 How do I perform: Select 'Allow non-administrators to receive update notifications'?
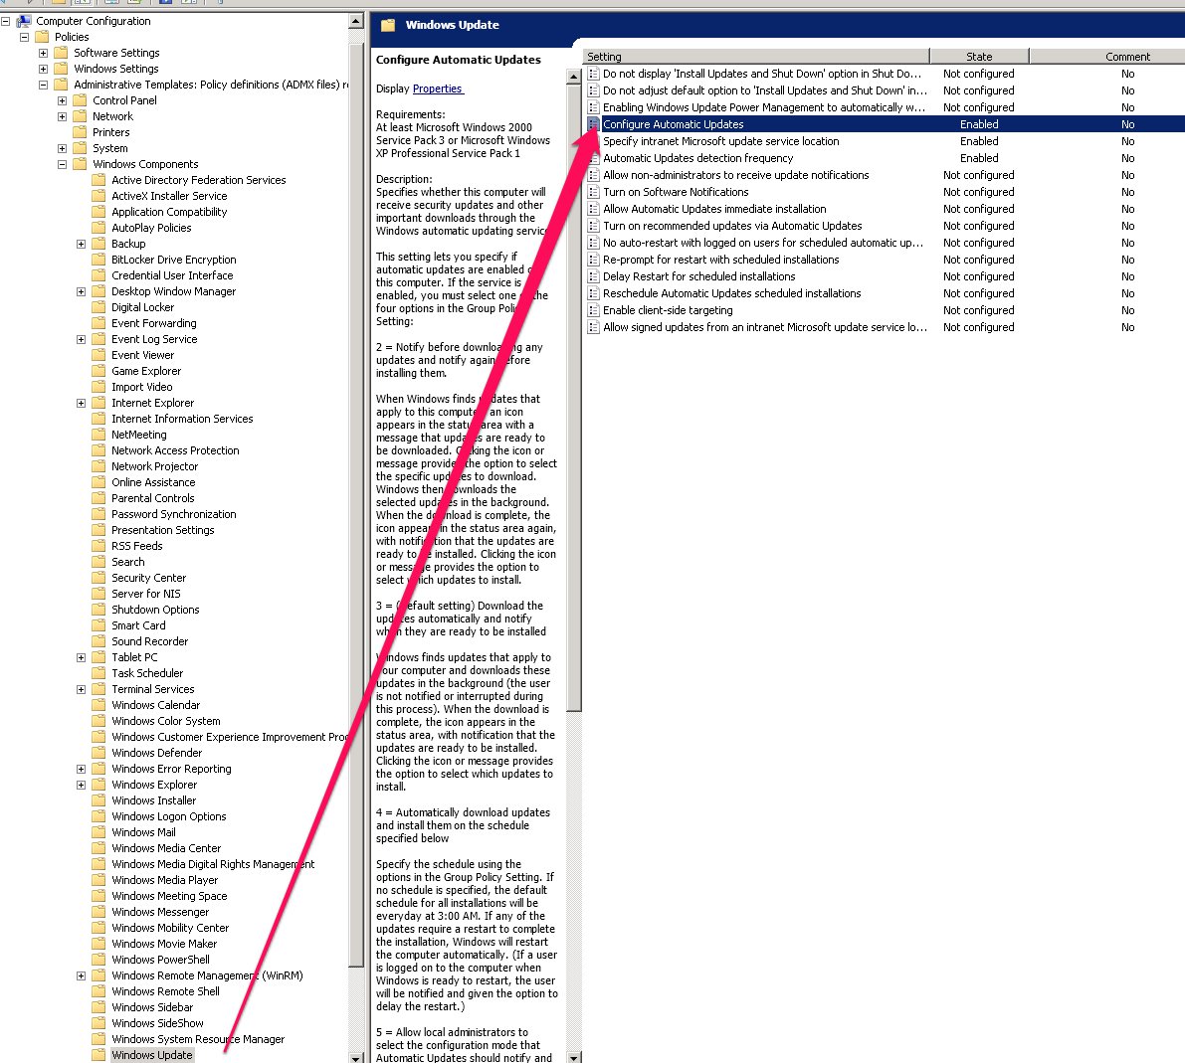736,175
